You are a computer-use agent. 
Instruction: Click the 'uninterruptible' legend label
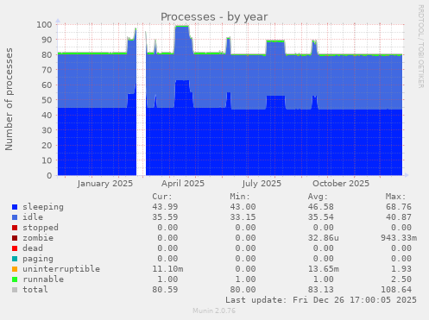click(x=61, y=269)
